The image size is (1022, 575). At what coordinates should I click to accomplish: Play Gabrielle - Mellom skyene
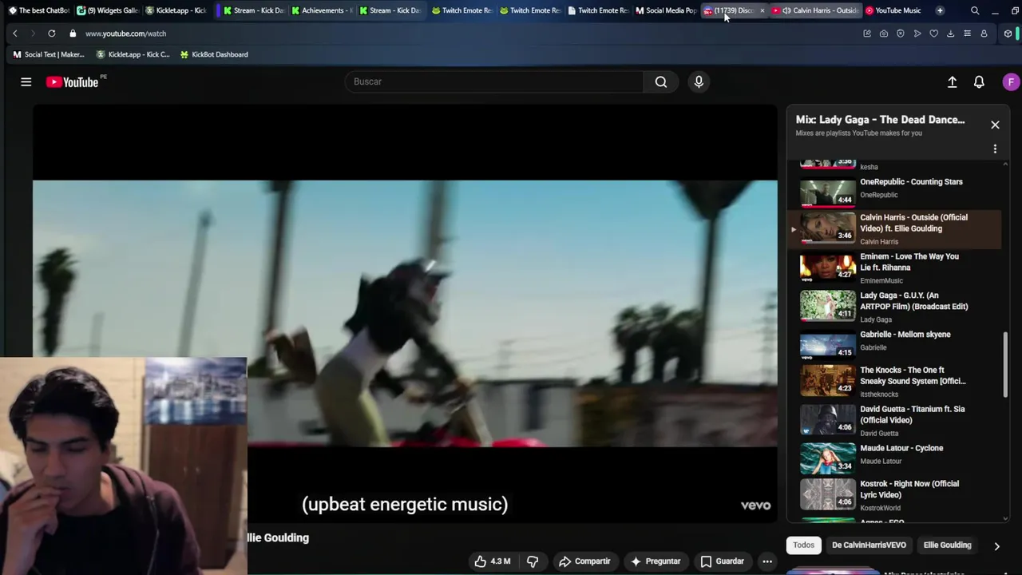pos(894,343)
